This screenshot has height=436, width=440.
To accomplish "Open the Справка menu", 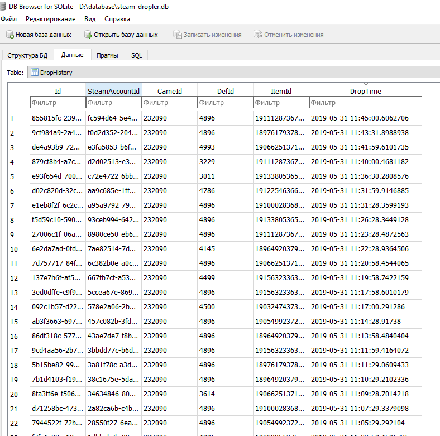I will [x=117, y=19].
